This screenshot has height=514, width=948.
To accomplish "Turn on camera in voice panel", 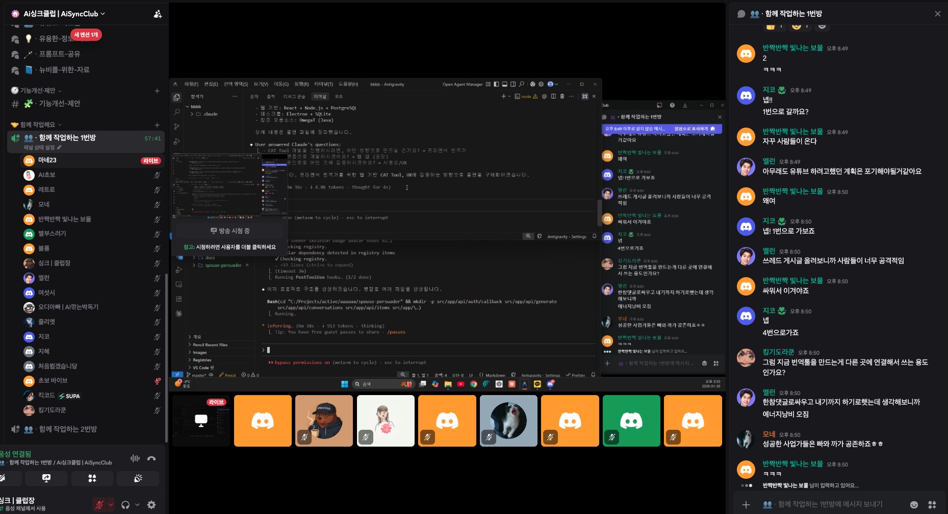I will pos(4,478).
